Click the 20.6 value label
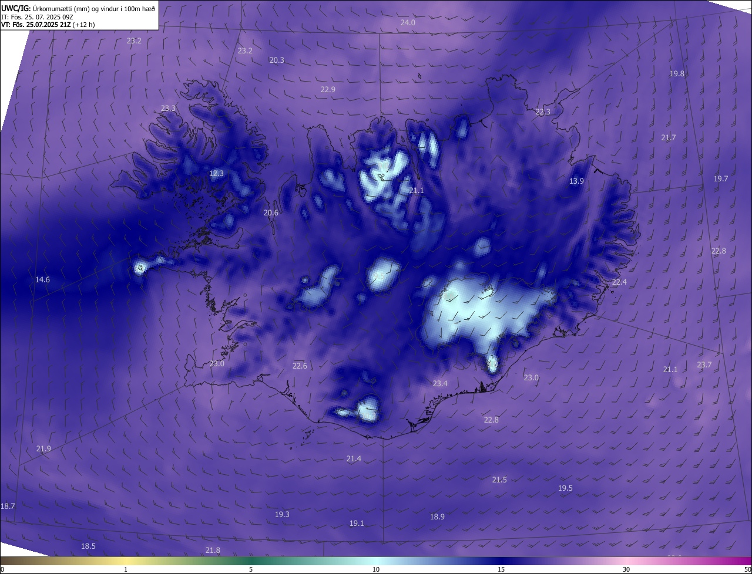 pos(271,212)
